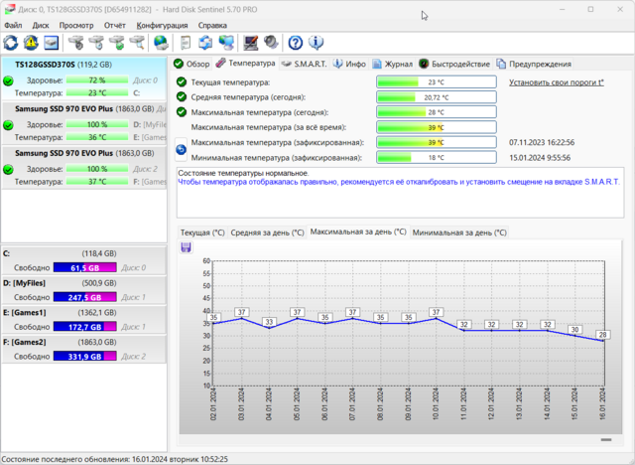Click the Установить свои пороги t° link

556,82
